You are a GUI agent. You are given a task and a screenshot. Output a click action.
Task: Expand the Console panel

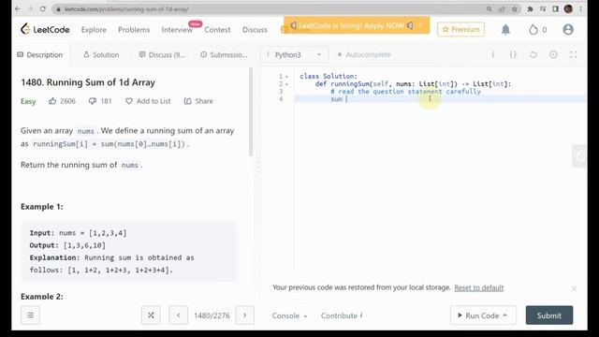289,315
